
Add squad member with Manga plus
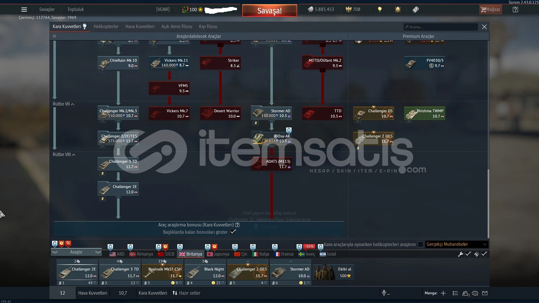[443, 293]
